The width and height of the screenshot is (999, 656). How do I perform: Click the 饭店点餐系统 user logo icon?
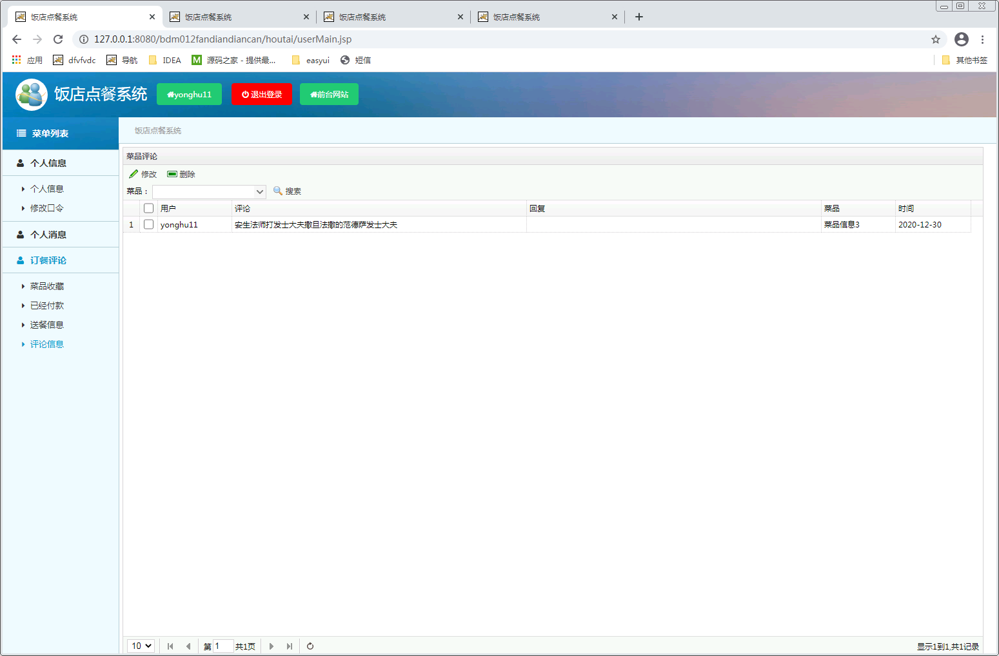pos(32,95)
